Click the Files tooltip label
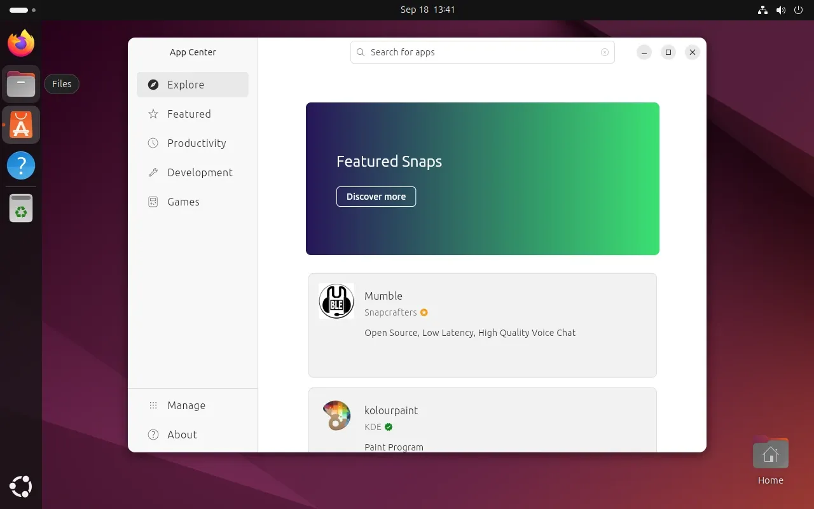This screenshot has height=509, width=814. tap(62, 84)
